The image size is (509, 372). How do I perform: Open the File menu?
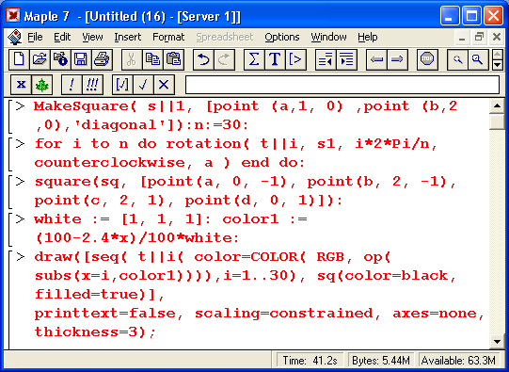point(35,37)
